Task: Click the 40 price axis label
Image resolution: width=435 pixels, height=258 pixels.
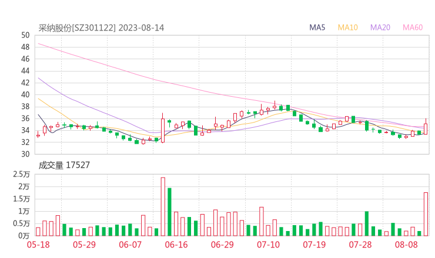Action: 25,94
